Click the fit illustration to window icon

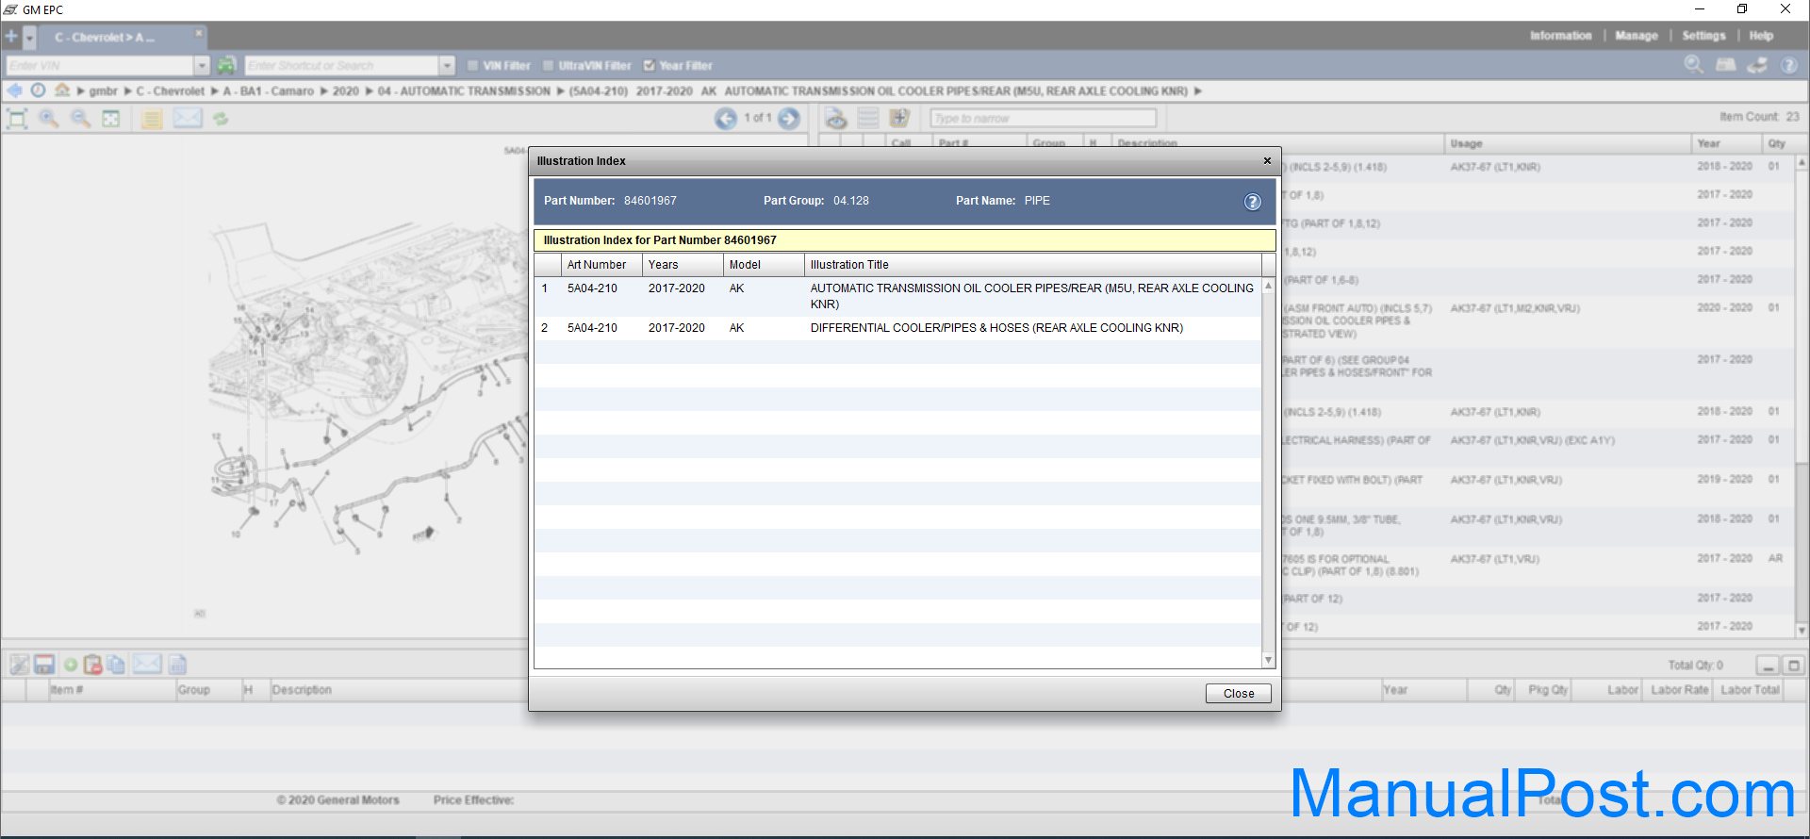click(17, 118)
